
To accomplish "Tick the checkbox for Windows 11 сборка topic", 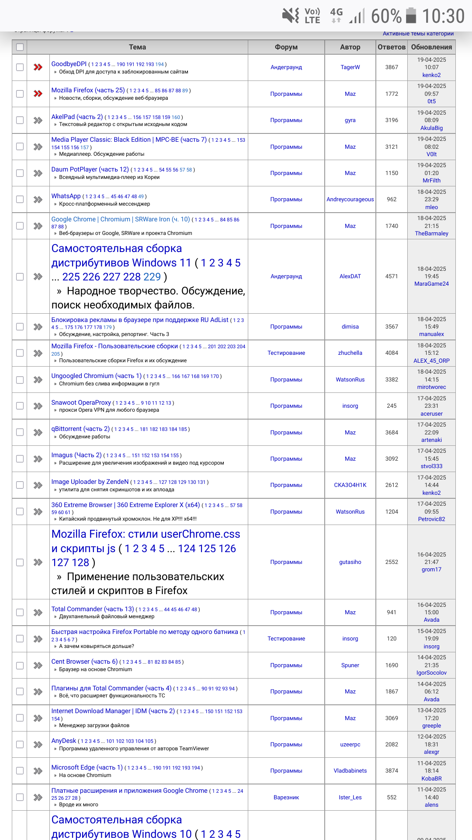I will click(x=20, y=276).
